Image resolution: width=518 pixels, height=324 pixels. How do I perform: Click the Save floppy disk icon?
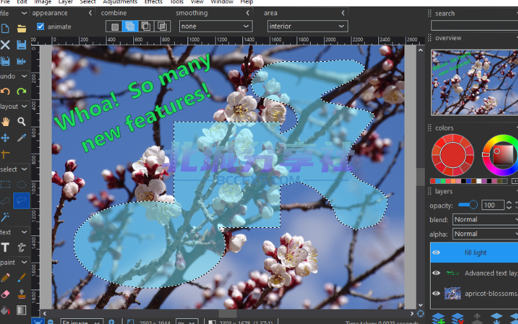click(x=22, y=45)
